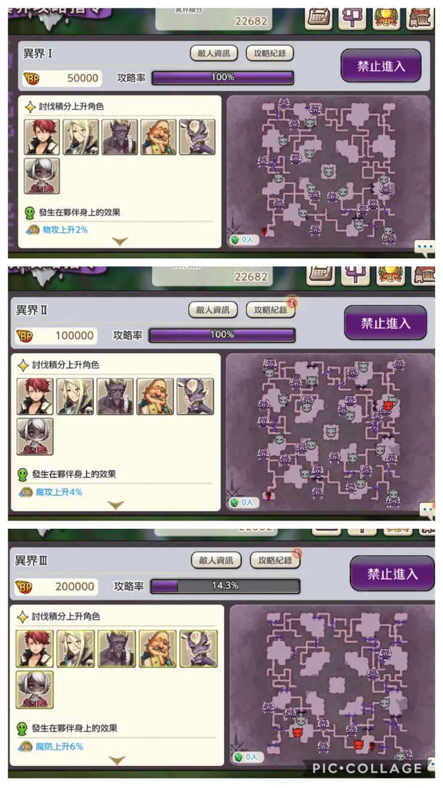The image size is (443, 788).
Task: Open 敵人資訊 for 異界Ⅰ
Action: 214,53
